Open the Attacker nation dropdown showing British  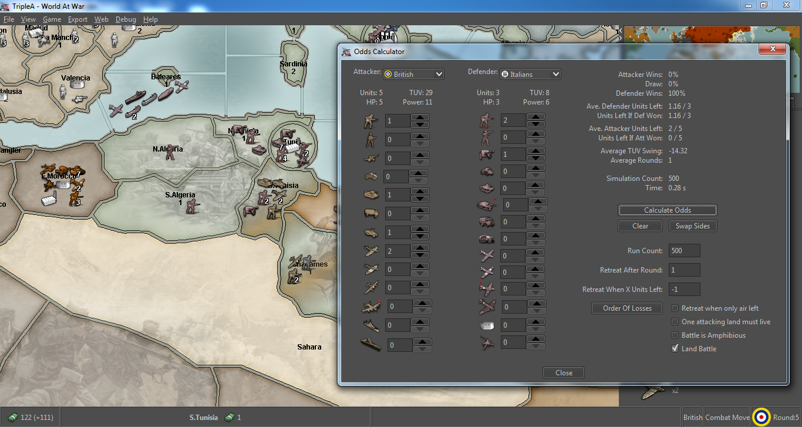coord(413,75)
